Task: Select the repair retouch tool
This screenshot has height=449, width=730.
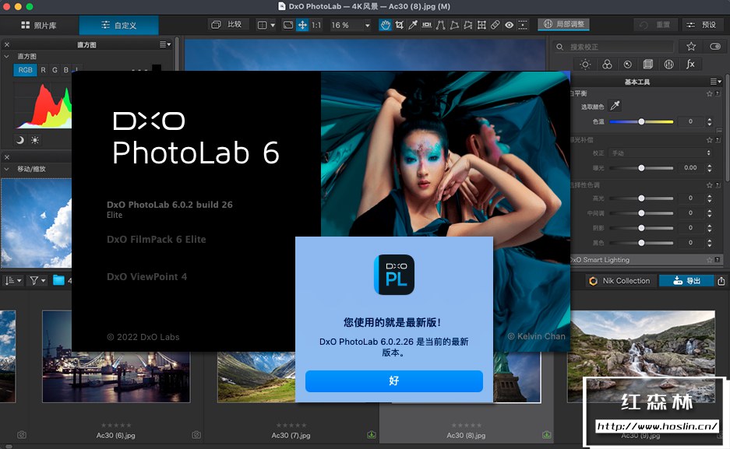Action: (495, 25)
